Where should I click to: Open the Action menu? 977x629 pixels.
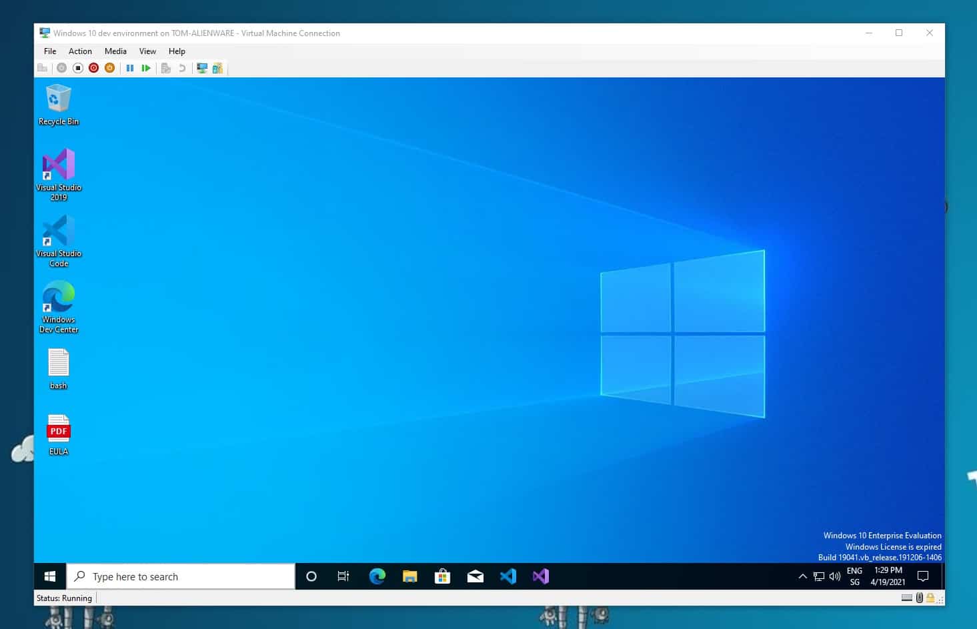coord(80,51)
